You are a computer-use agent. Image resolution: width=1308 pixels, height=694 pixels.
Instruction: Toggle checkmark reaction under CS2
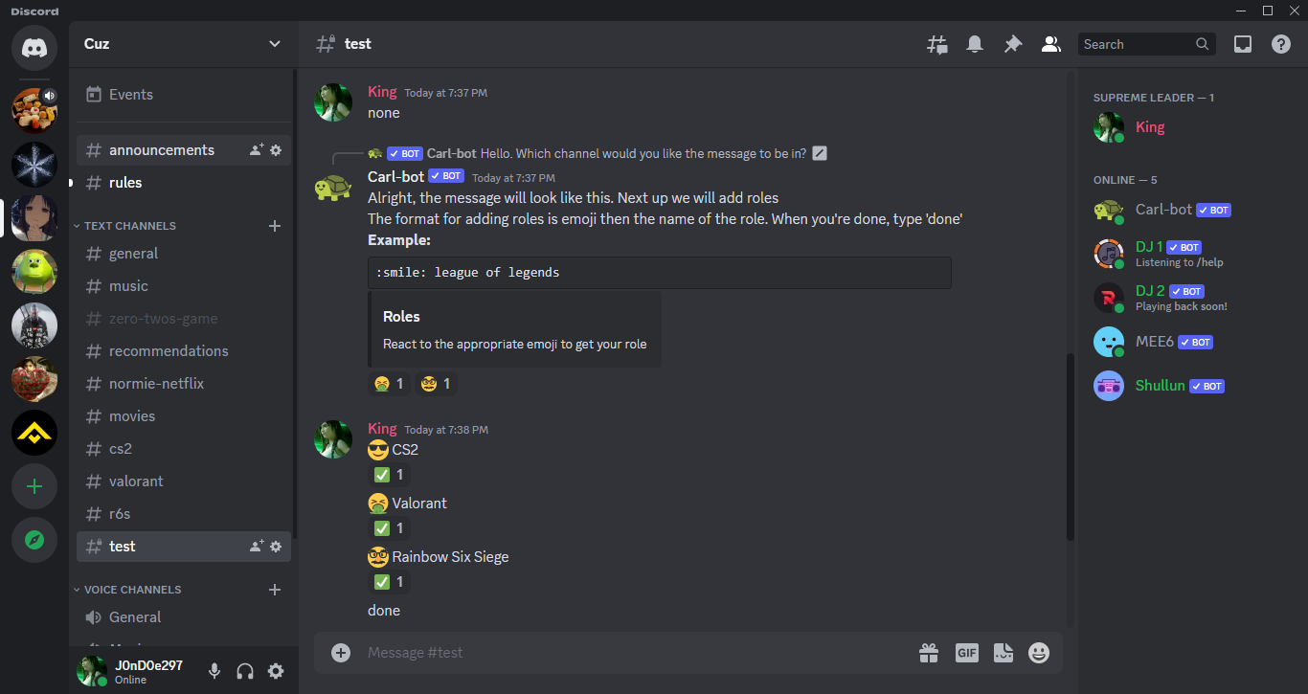[389, 475]
